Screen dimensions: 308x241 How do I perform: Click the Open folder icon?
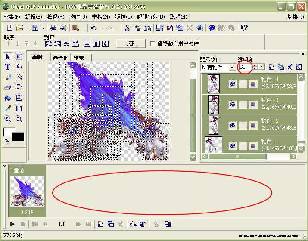[20, 28]
